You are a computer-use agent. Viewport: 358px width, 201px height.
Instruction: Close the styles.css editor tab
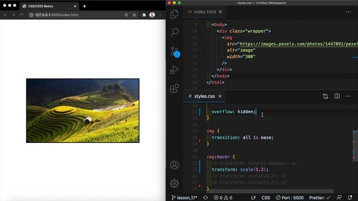(x=220, y=96)
